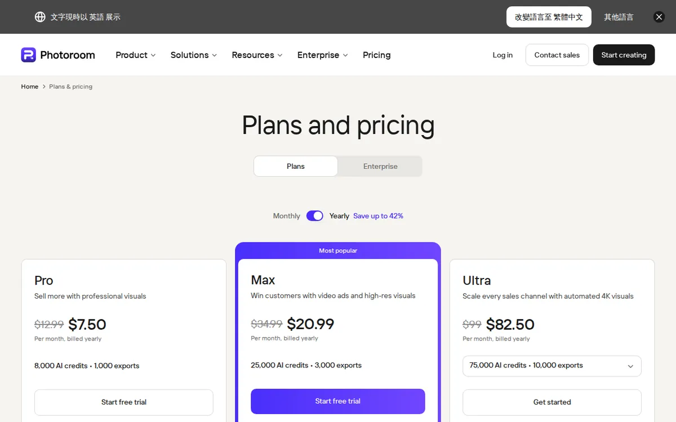Toggle the Monthly/Yearly billing switch
This screenshot has width=676, height=422.
point(315,216)
